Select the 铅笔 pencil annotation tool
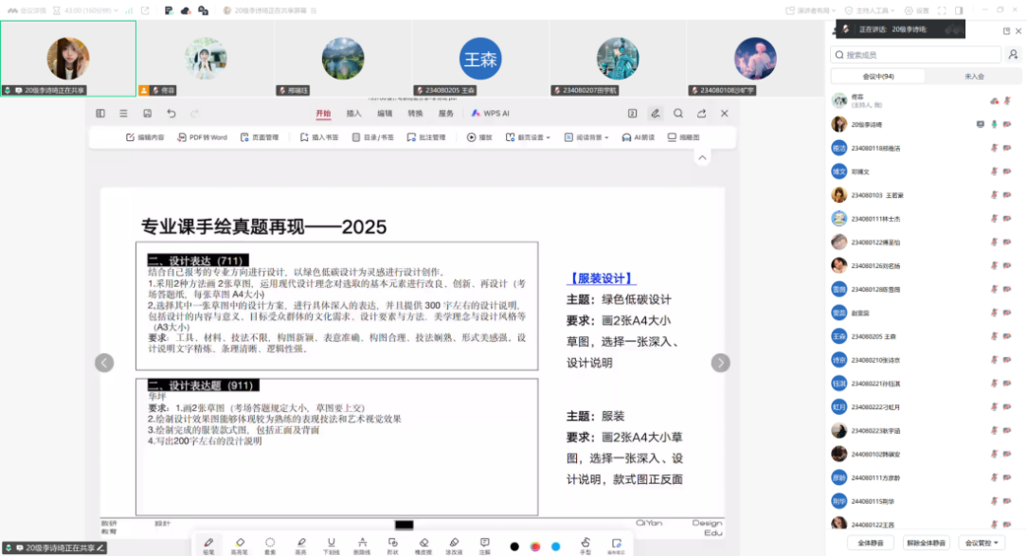The height and width of the screenshot is (556, 1027). coord(208,544)
